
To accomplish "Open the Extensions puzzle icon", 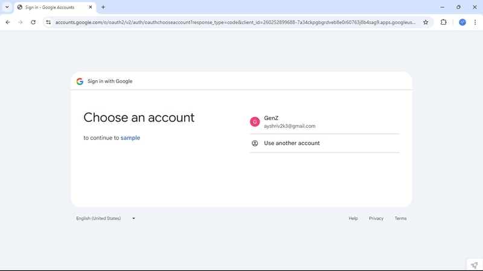I will point(444,22).
